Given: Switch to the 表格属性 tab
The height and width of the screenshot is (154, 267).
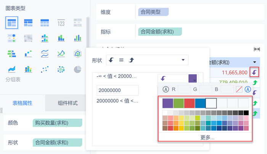Looking at the screenshot, I should click(x=23, y=103).
